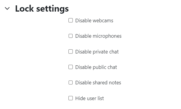Click the "Disable microphones" label text

[x=98, y=36]
